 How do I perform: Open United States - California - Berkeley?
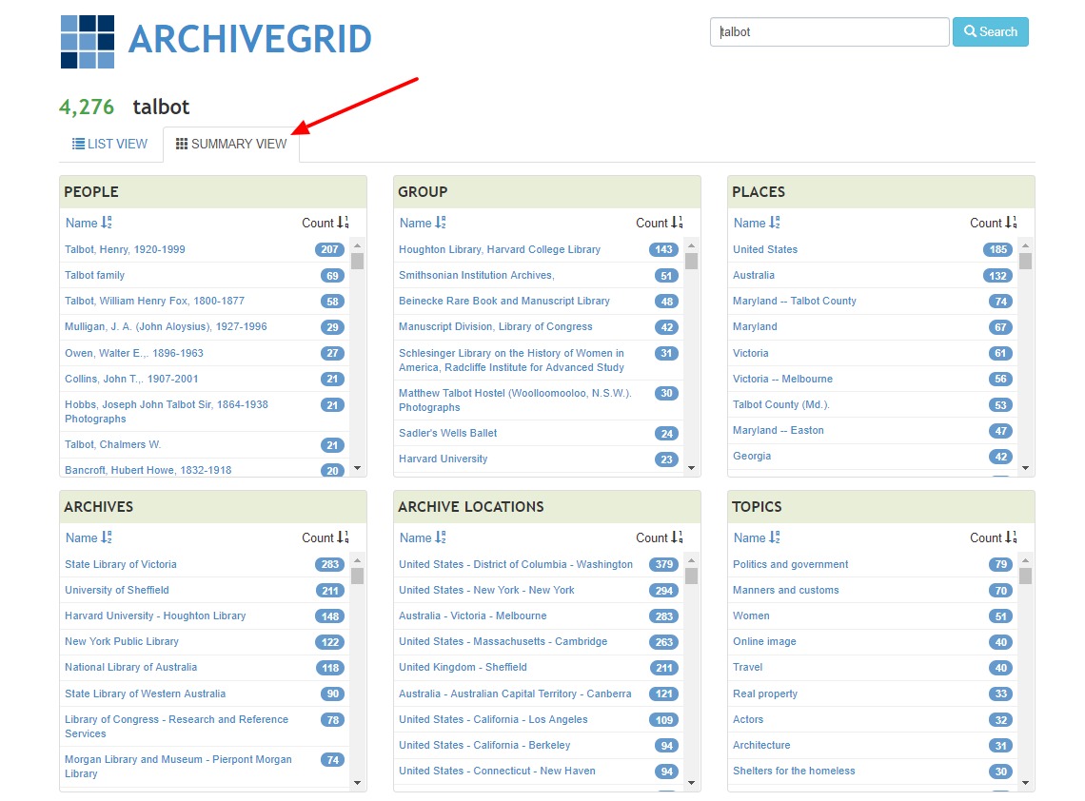484,745
